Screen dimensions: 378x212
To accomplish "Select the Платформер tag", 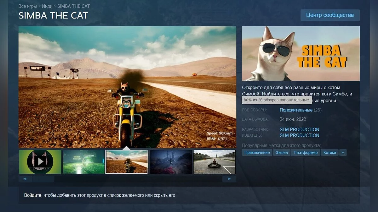I will tap(306, 153).
